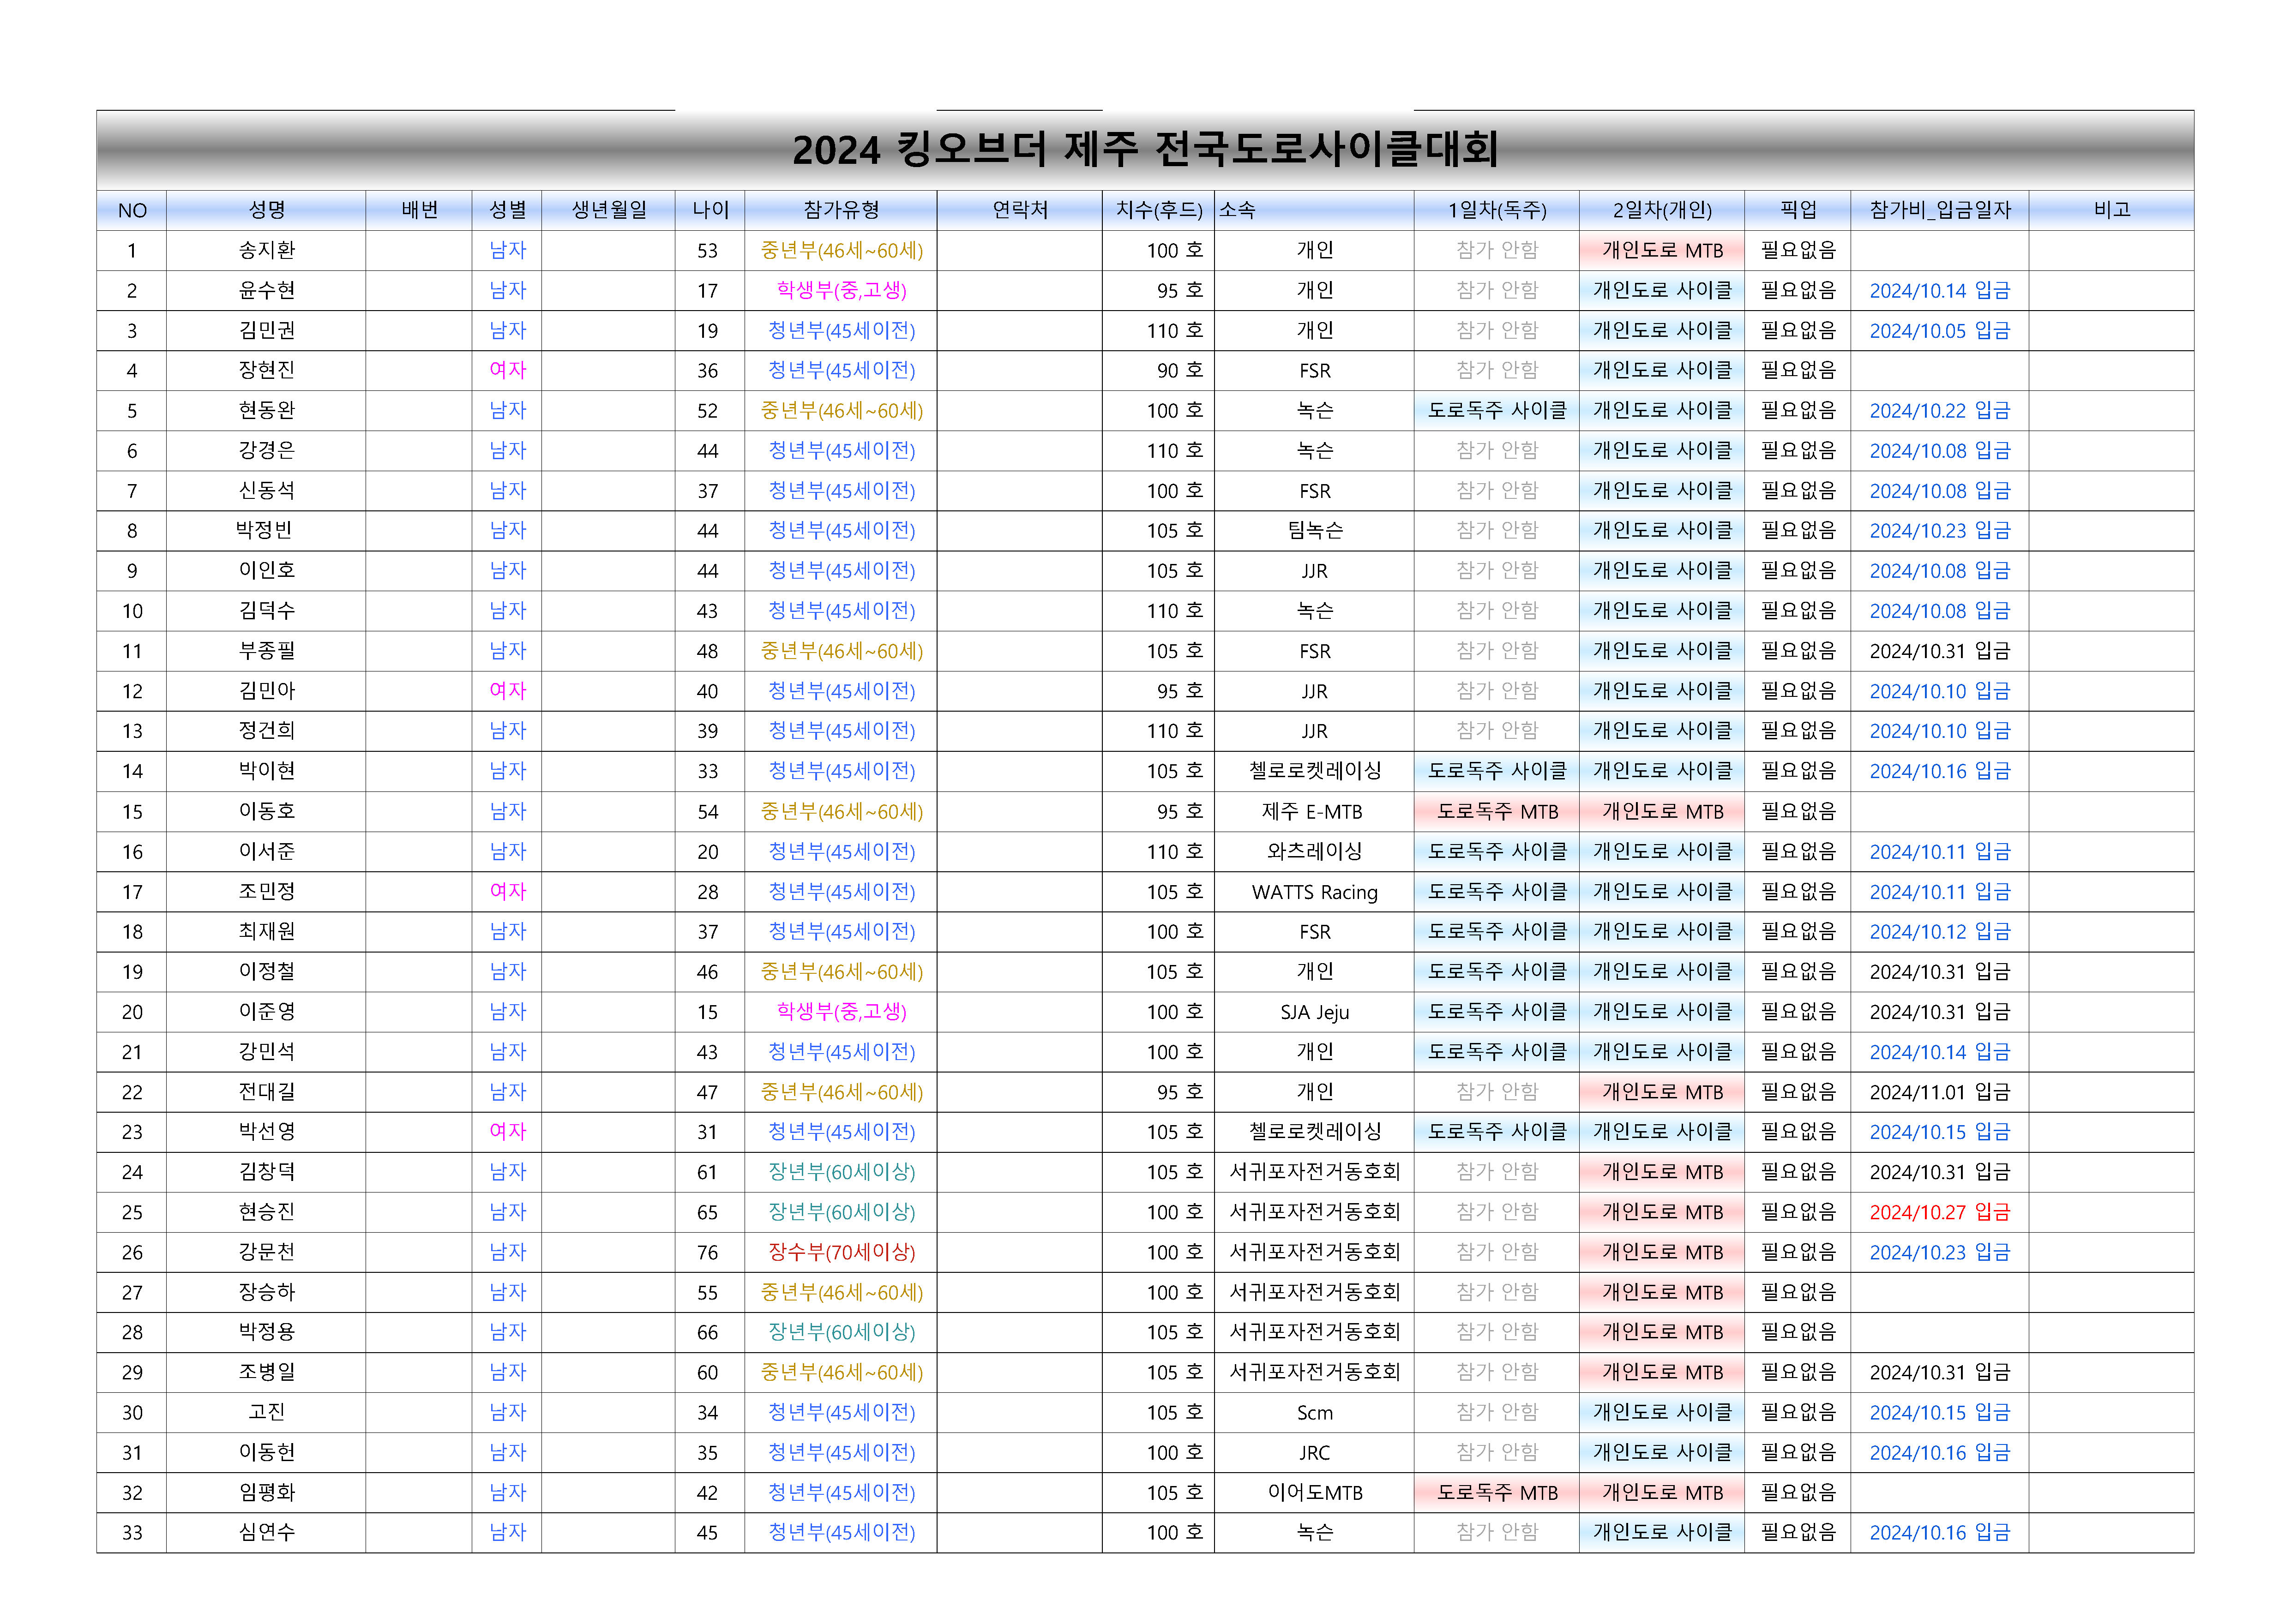
Task: Click the WATTS Racing team cell
Action: tap(1315, 892)
